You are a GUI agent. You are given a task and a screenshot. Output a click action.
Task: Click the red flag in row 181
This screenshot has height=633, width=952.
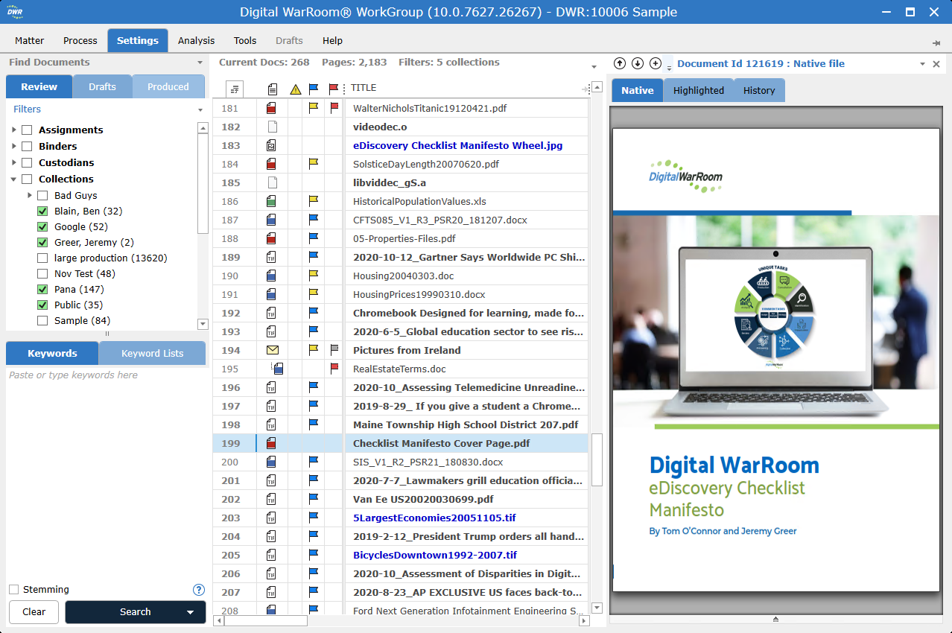(x=334, y=108)
